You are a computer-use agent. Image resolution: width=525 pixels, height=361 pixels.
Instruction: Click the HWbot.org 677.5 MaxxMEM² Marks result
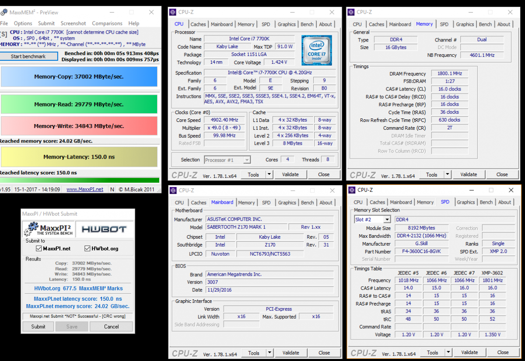click(x=78, y=288)
